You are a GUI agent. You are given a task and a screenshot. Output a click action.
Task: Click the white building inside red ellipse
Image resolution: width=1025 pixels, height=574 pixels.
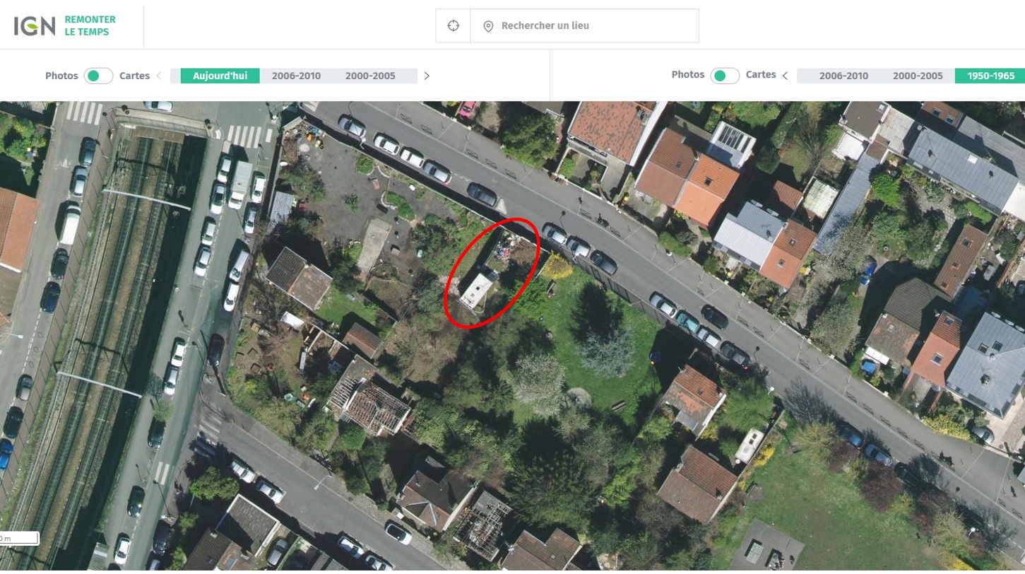pyautogui.click(x=475, y=290)
